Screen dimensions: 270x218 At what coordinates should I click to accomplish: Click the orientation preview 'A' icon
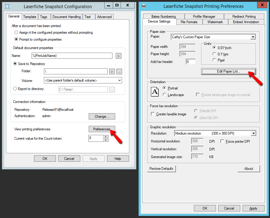[155, 92]
